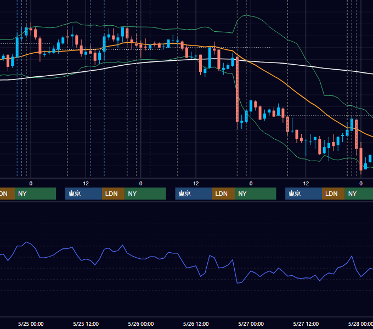373x329 pixels.
Task: Click the leftmost NY session block before 5/25 東京
Action: (x=35, y=194)
